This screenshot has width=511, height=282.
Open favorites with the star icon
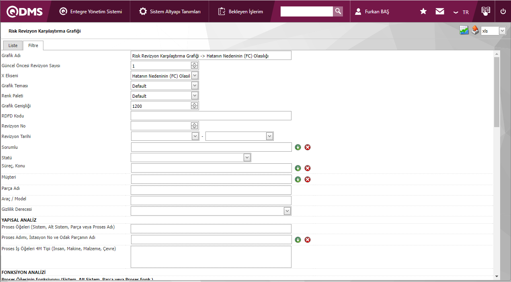(423, 12)
